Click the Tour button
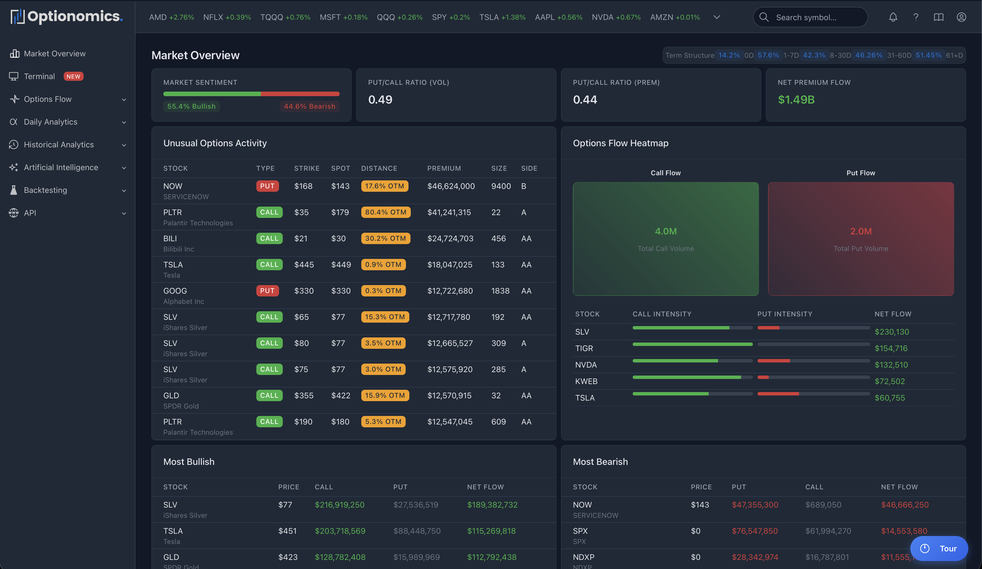982x569 pixels. [x=939, y=548]
